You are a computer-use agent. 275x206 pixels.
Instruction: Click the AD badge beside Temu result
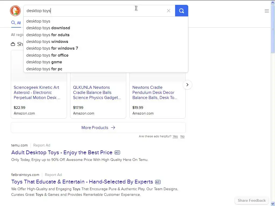[117, 153]
